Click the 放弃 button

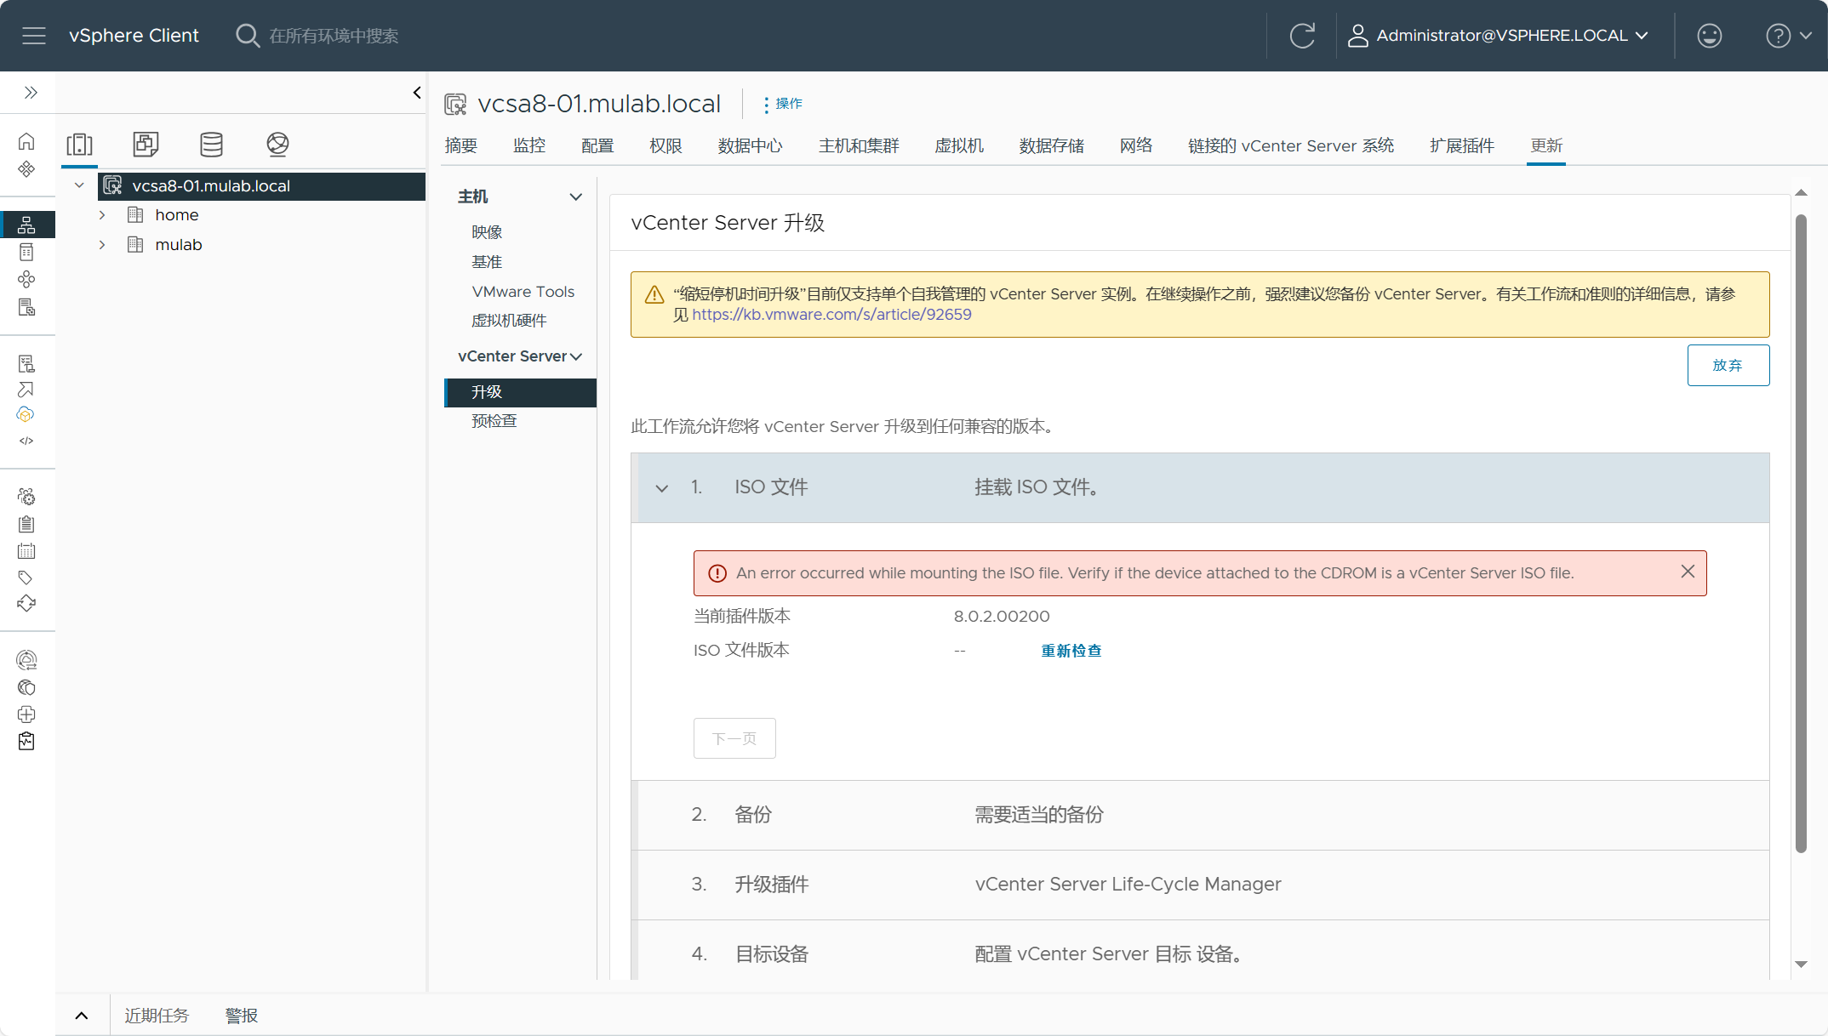[x=1728, y=365]
